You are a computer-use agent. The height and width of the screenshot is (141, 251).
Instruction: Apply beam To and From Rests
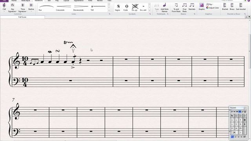pos(176,7)
